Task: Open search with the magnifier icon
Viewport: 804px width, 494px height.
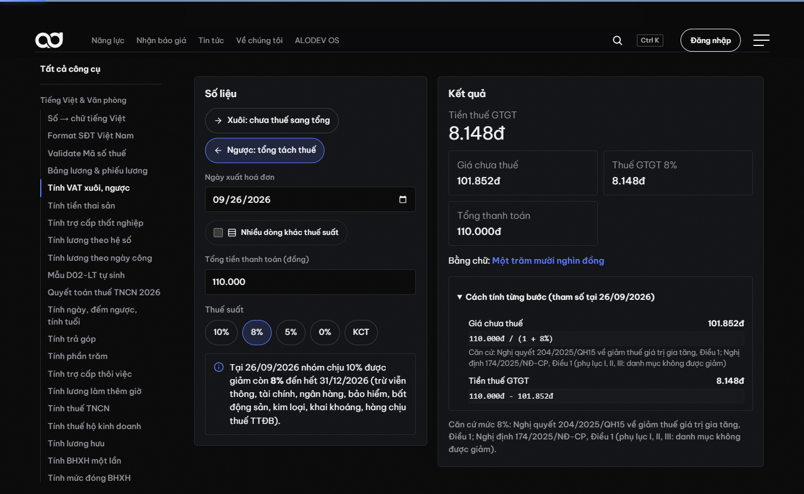Action: 617,40
